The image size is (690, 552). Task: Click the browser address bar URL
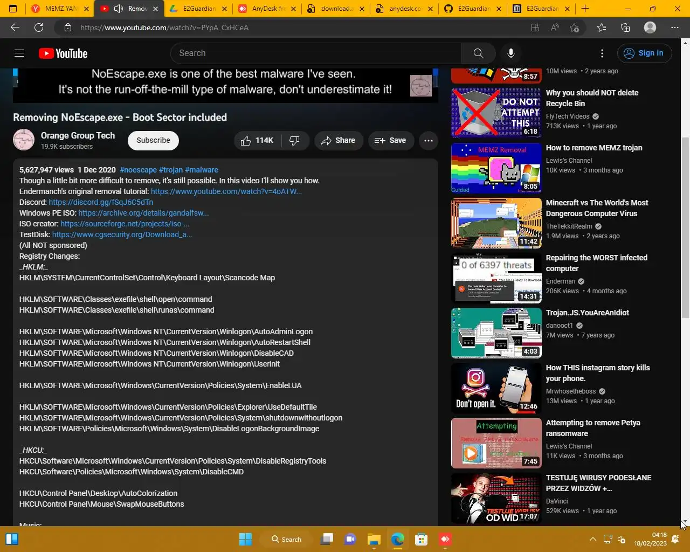tap(164, 27)
